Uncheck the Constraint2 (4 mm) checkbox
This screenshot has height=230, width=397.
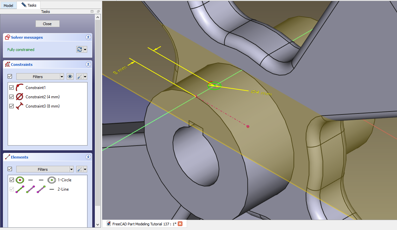click(x=11, y=97)
